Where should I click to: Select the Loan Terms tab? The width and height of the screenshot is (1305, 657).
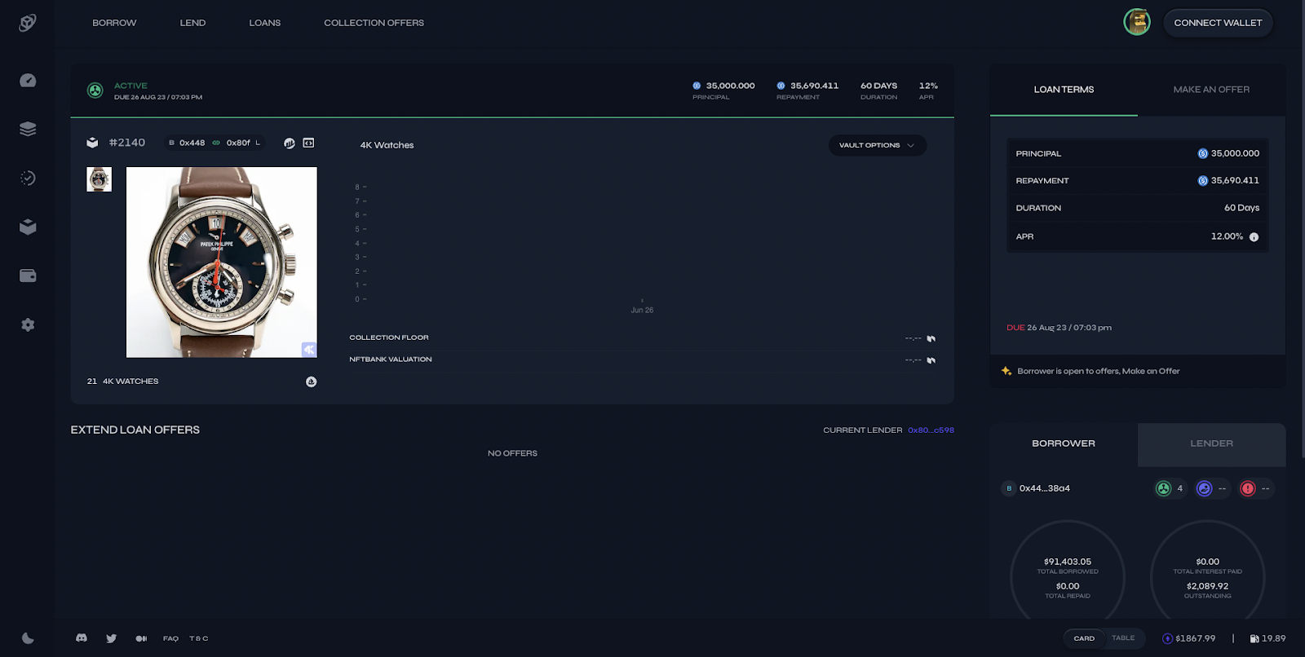(1064, 90)
